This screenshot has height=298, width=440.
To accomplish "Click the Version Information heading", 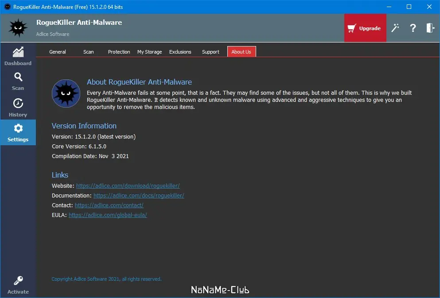I will [x=84, y=126].
